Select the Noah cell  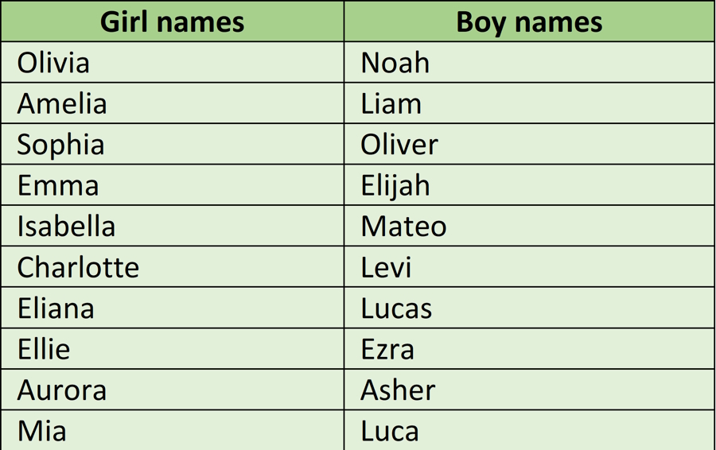pos(395,63)
